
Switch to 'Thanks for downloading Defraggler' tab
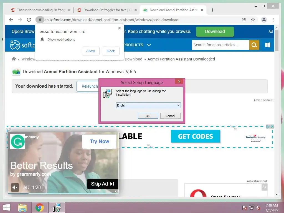click(x=40, y=10)
